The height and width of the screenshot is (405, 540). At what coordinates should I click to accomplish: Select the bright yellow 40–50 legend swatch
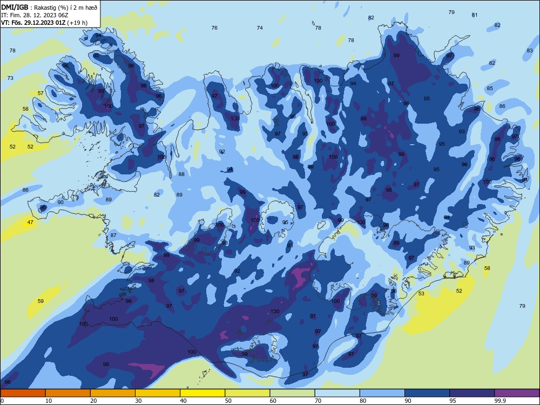[x=202, y=393]
